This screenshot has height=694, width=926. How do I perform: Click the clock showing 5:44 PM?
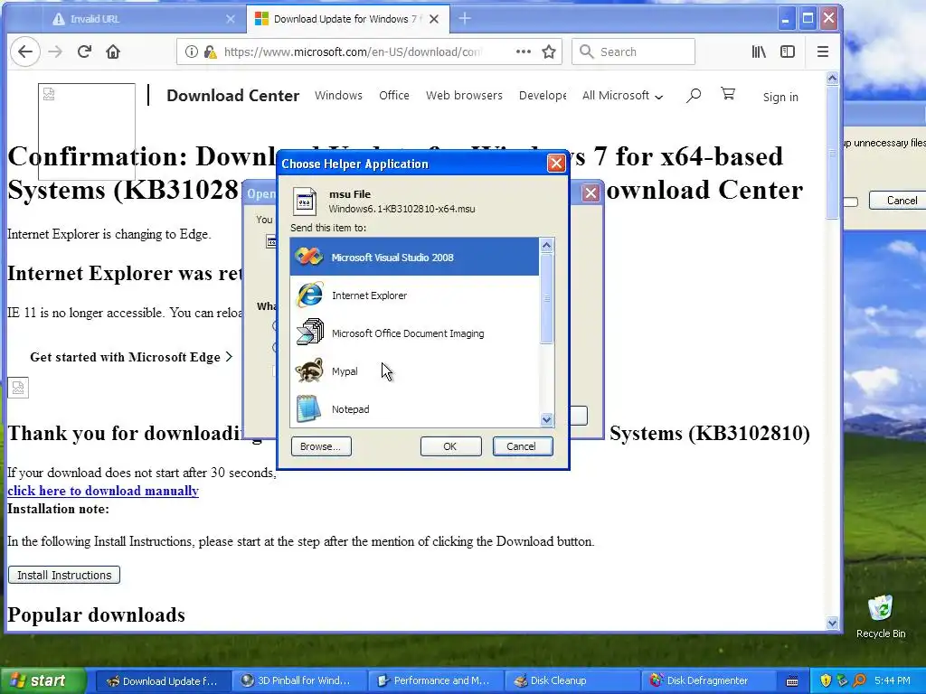point(893,680)
